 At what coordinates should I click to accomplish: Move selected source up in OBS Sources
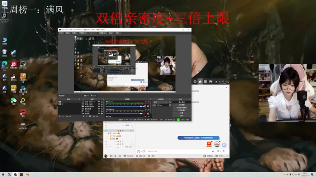click(94, 116)
